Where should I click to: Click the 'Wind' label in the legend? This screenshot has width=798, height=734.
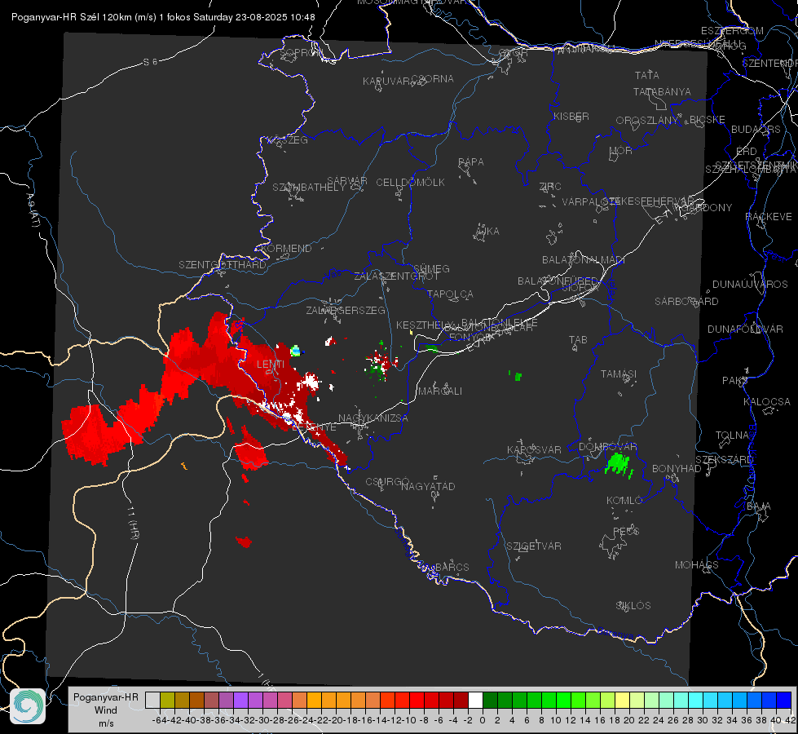pyautogui.click(x=105, y=710)
